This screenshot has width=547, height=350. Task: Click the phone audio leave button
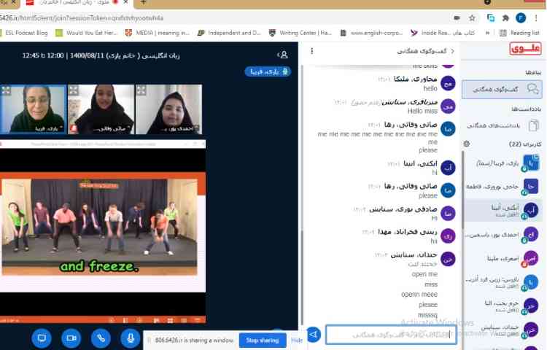click(101, 338)
